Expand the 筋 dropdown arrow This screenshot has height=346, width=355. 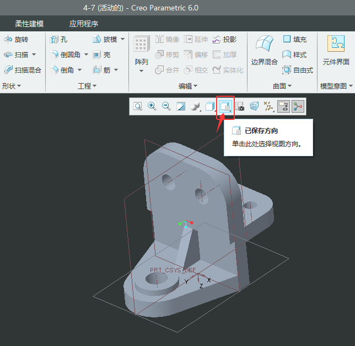click(116, 70)
